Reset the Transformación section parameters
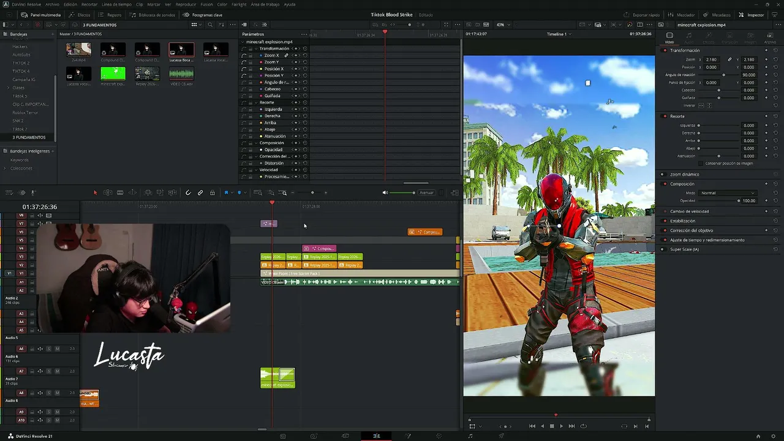 [776, 50]
